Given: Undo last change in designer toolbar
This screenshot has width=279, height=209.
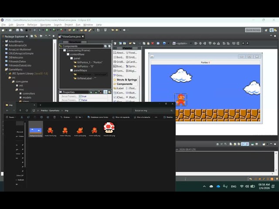Looking at the screenshot, I should click(130, 44).
